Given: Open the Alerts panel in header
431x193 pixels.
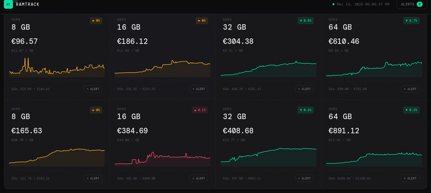Looking at the screenshot, I should 412,4.
